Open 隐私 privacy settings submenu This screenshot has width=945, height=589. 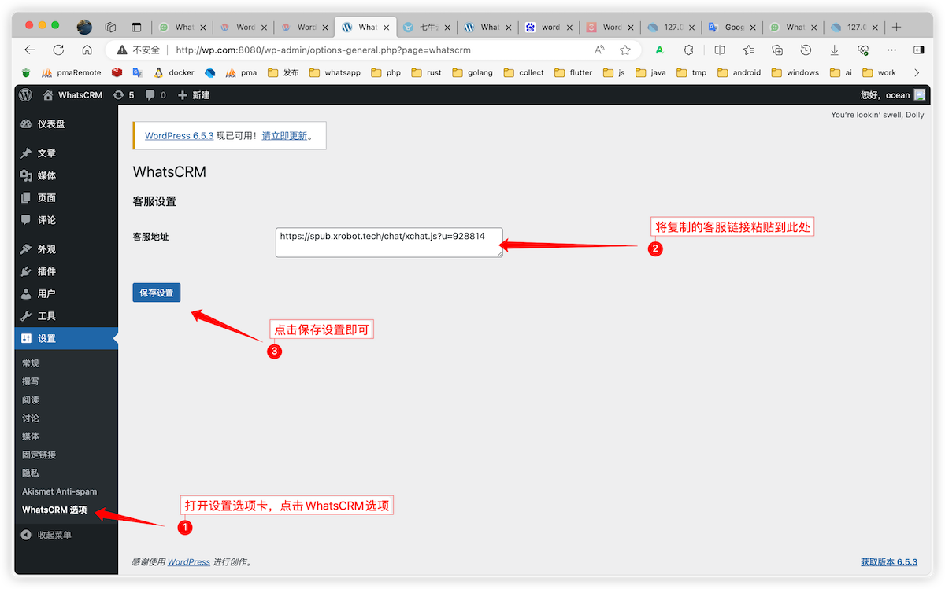pyautogui.click(x=31, y=473)
